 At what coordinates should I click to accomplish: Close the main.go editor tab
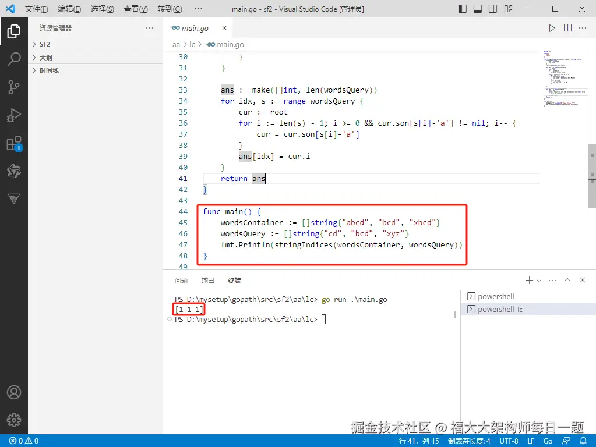224,28
